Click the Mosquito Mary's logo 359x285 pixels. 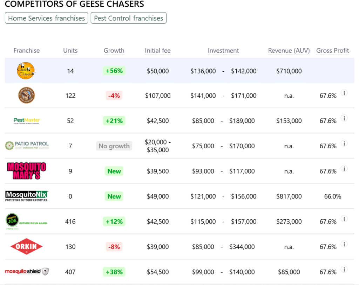click(x=27, y=171)
